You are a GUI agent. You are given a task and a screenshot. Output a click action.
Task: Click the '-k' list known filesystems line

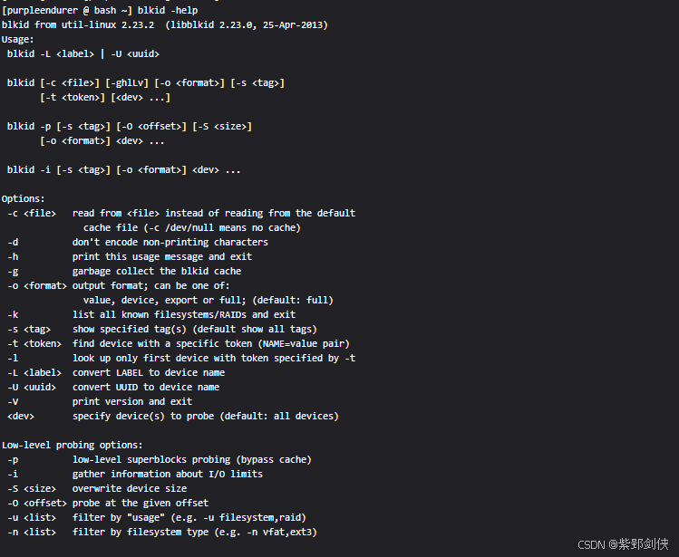[151, 314]
